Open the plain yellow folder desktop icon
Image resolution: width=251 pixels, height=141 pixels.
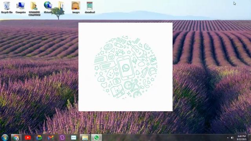[62, 7]
